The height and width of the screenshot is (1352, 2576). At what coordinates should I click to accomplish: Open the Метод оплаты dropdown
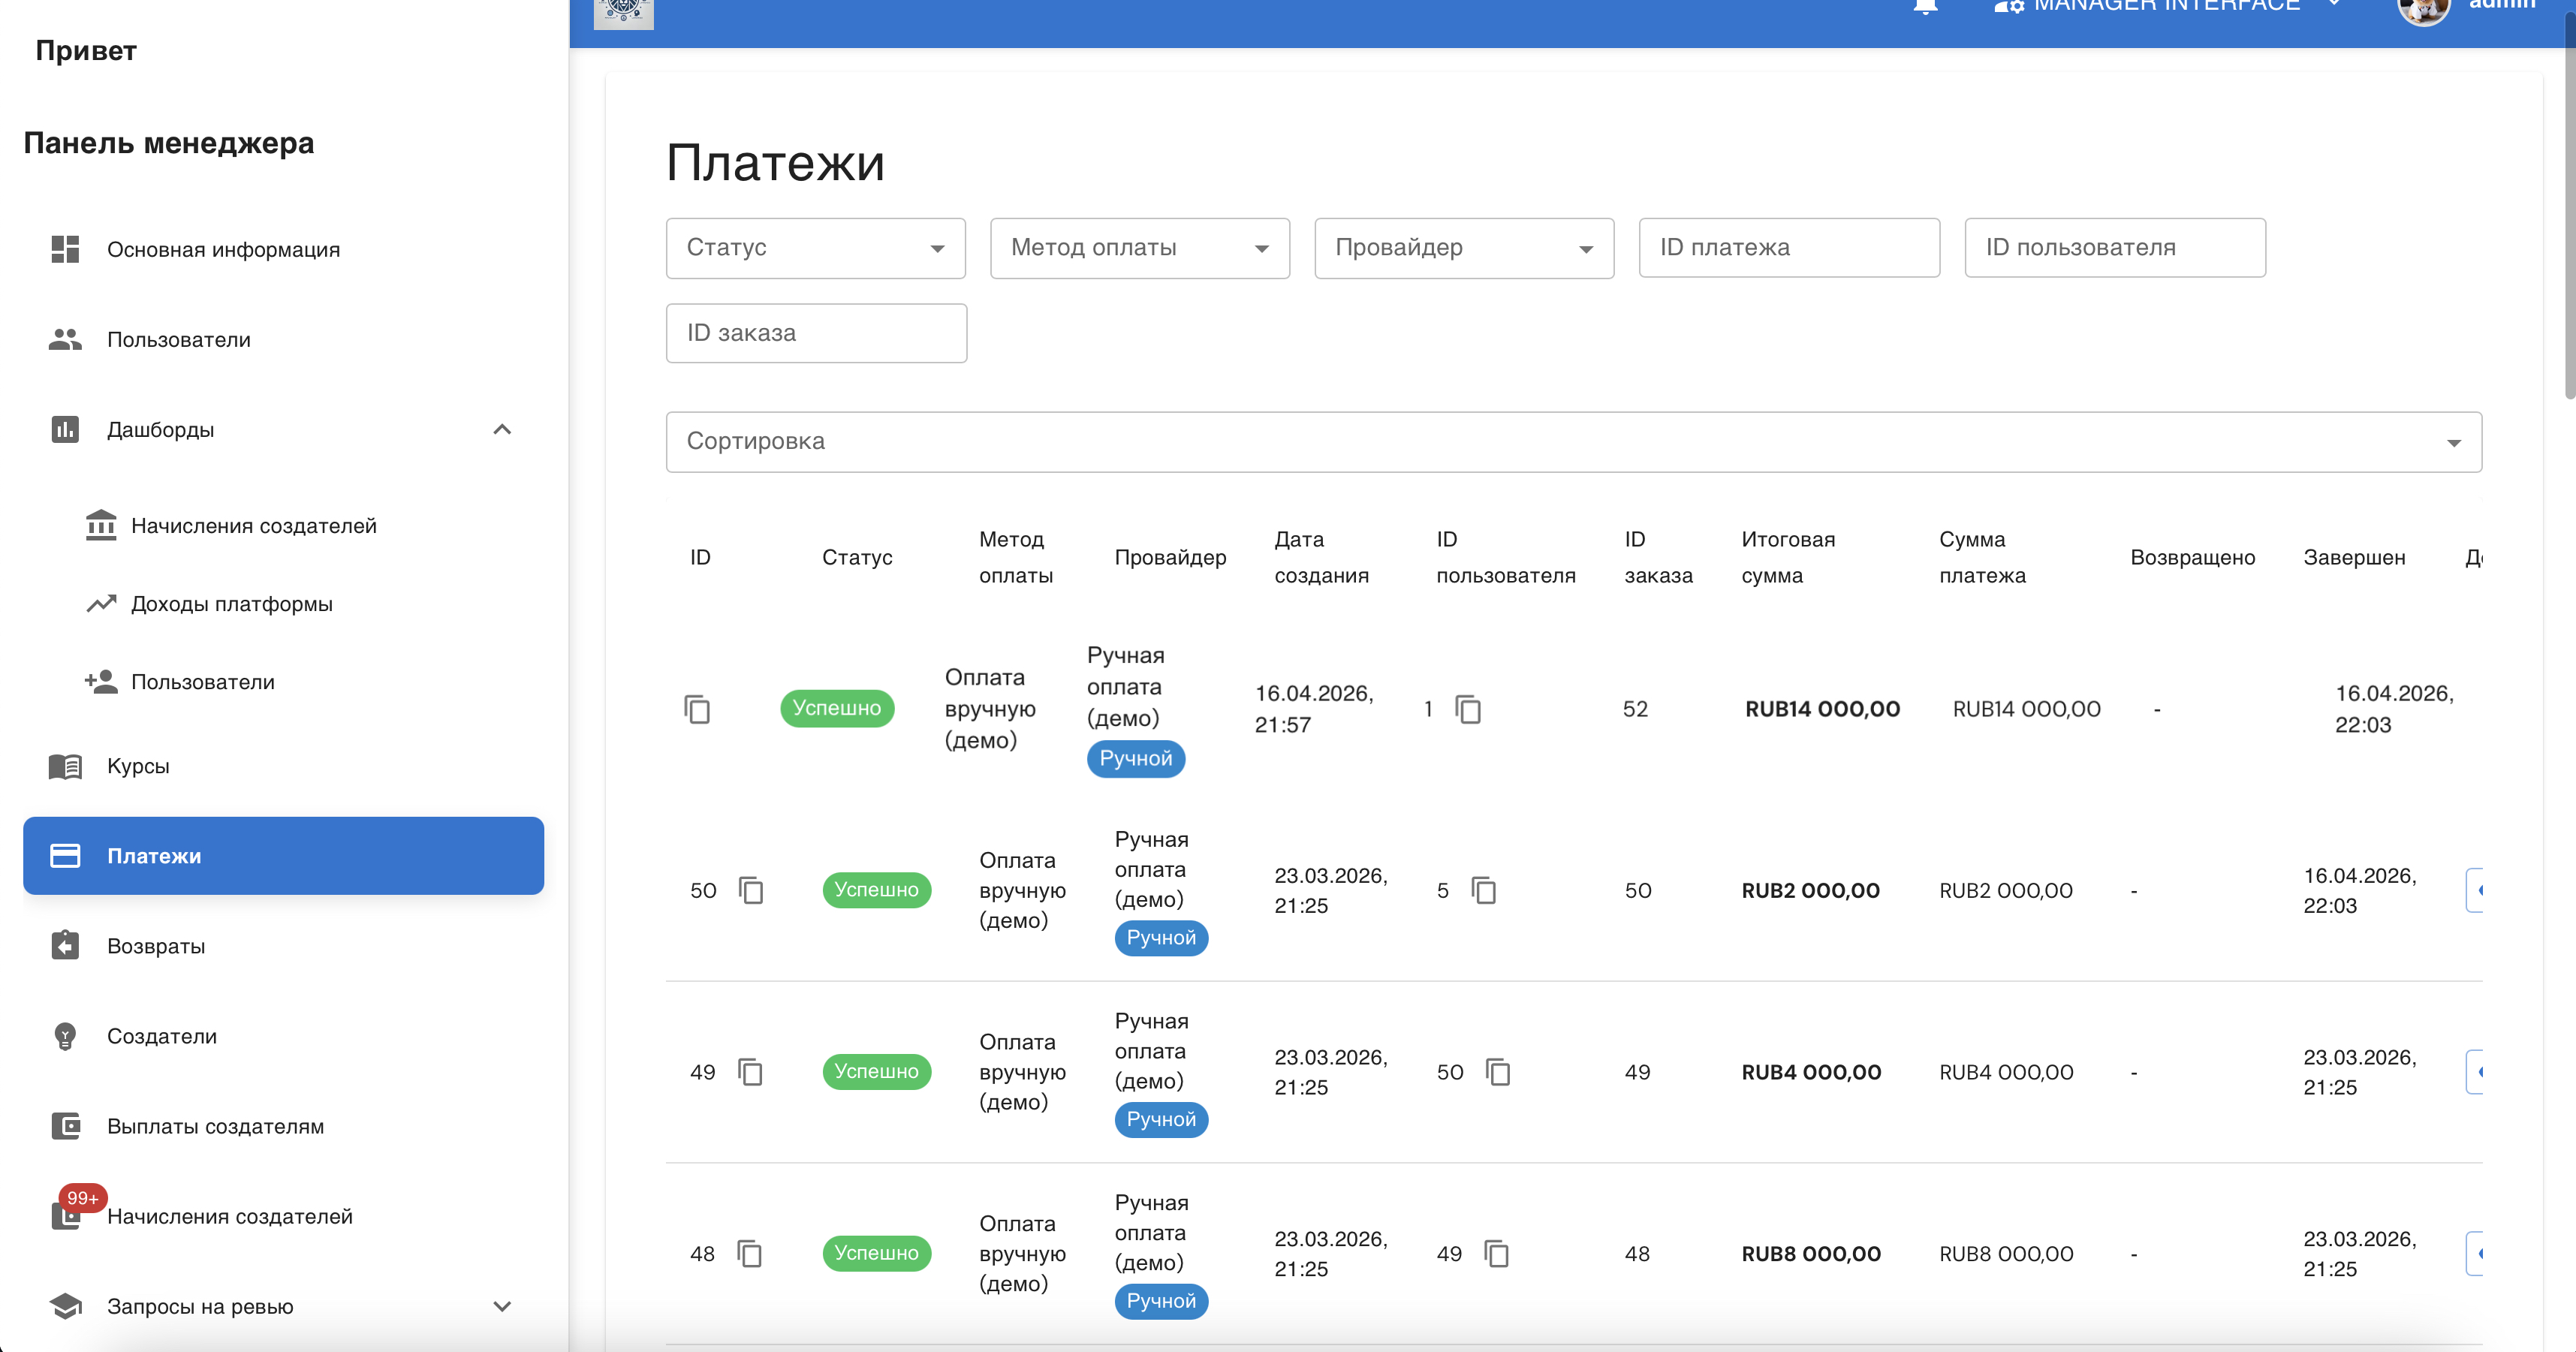pos(1140,248)
